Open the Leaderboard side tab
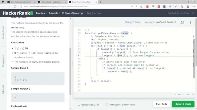Screen dimensions: 197x110 pos(3,32)
